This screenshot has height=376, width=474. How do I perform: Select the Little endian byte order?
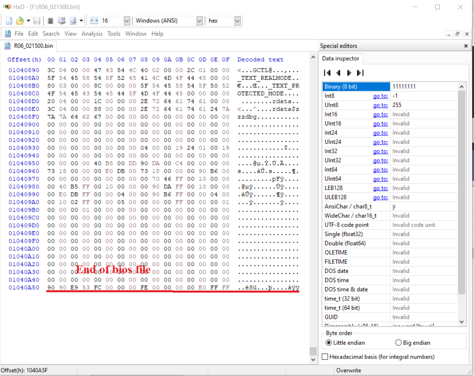pos(329,343)
